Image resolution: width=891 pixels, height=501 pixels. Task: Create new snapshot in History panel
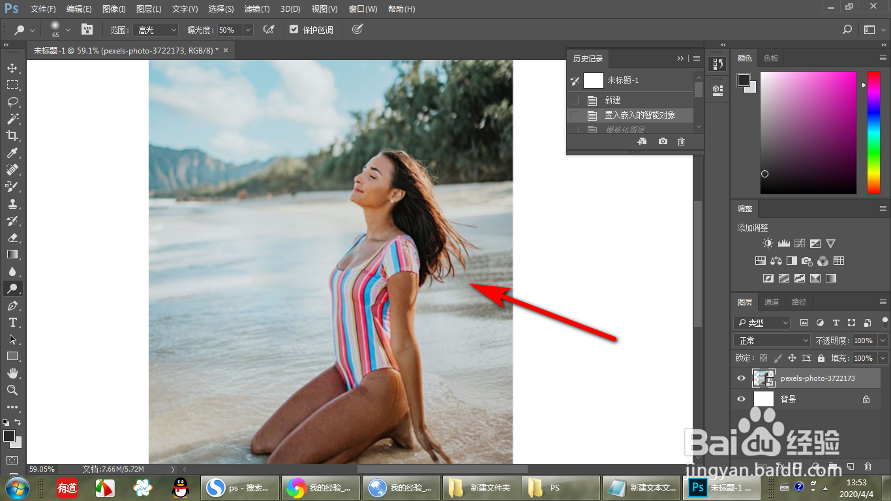point(663,142)
